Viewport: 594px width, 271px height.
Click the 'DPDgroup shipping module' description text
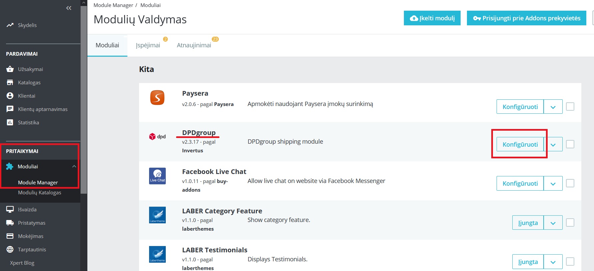point(285,141)
